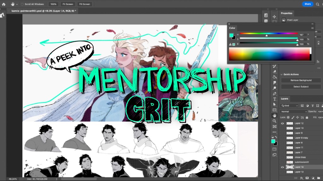Select the Dodge tool
323x181 pixels.
(274, 88)
